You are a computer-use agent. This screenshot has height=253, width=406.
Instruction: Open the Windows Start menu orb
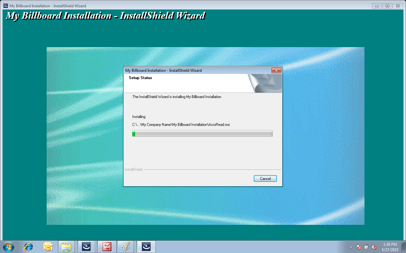coord(9,247)
